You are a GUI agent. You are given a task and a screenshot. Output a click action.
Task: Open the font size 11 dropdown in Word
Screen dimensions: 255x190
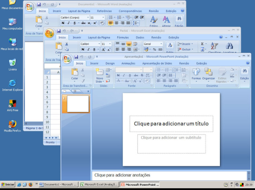(x=103, y=18)
